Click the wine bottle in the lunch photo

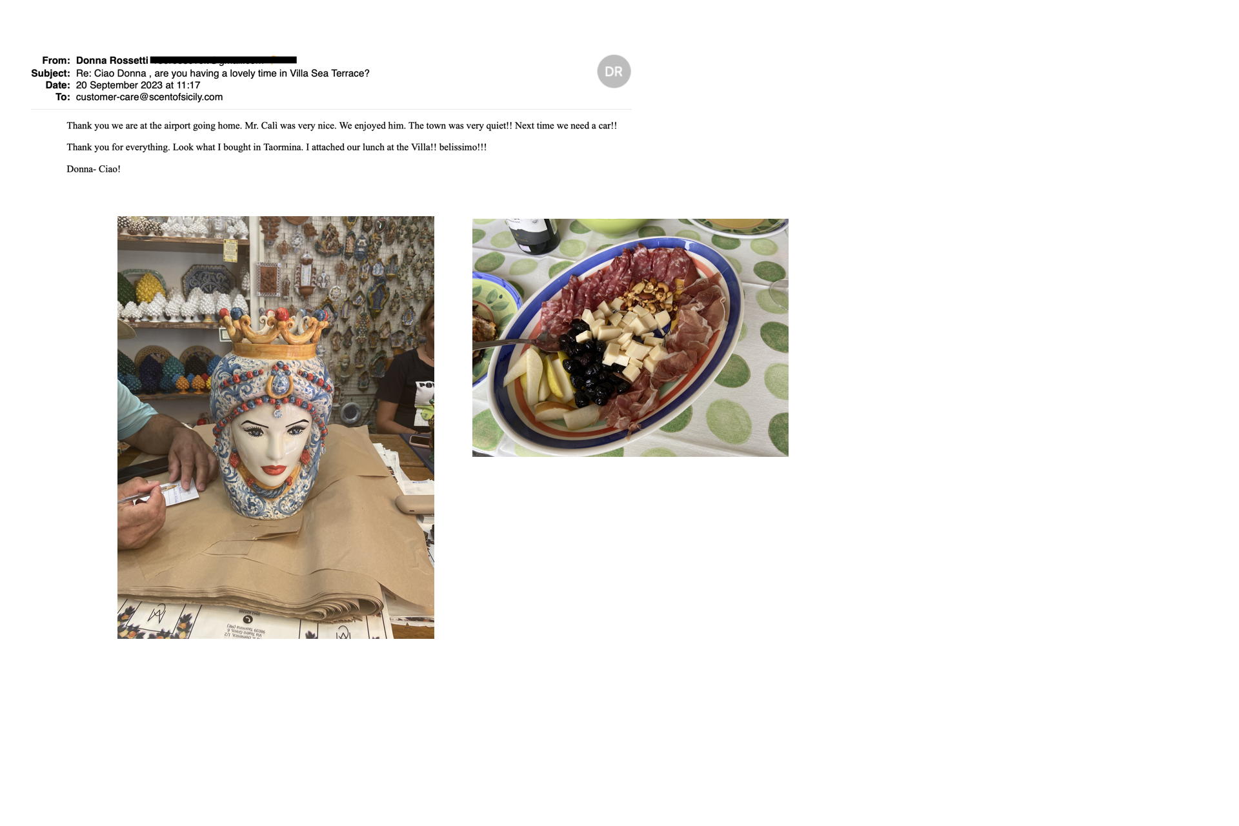[x=533, y=236]
